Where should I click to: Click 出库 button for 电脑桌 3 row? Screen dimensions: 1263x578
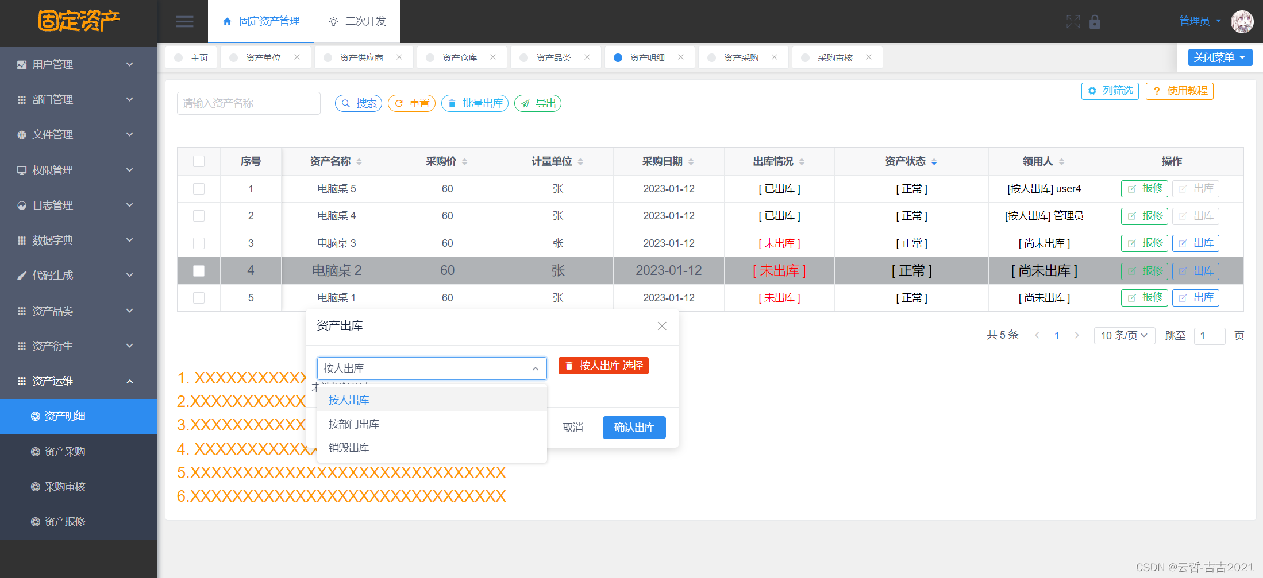(x=1196, y=243)
